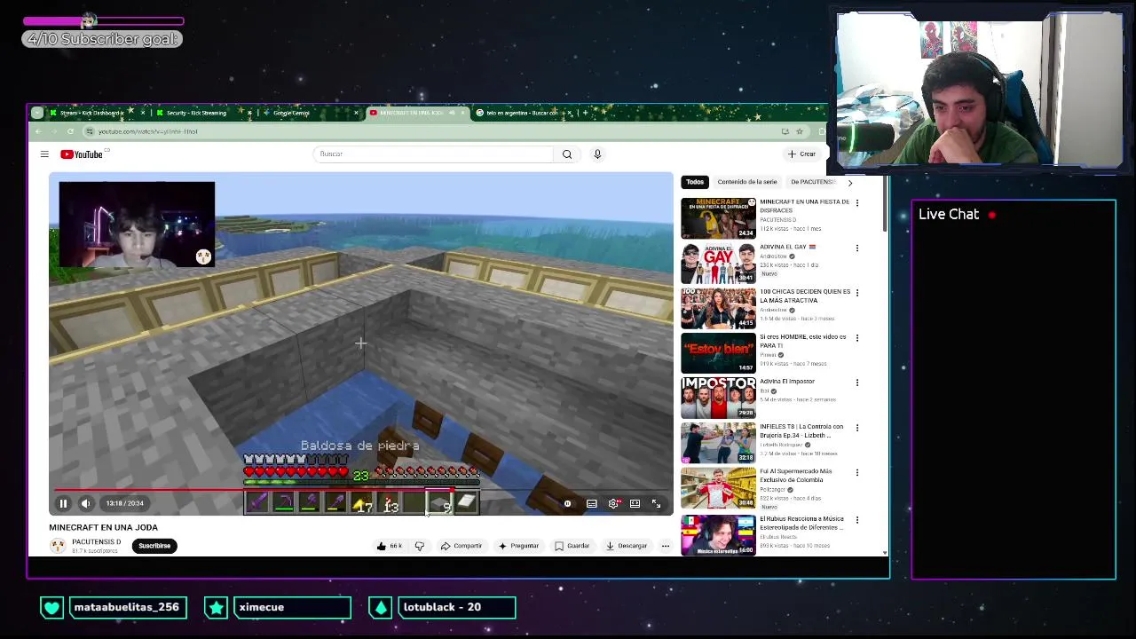Screen dimensions: 1136x639
Task: Open options for Fiesta de Disfraces video
Action: point(856,203)
